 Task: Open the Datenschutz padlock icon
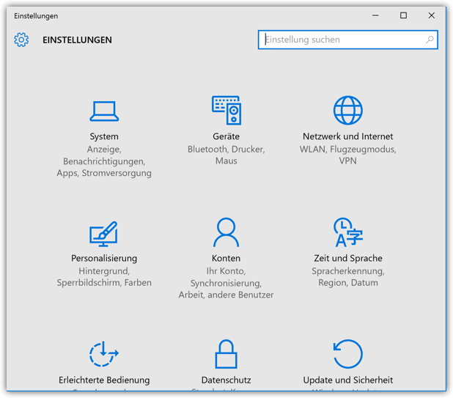tap(226, 354)
